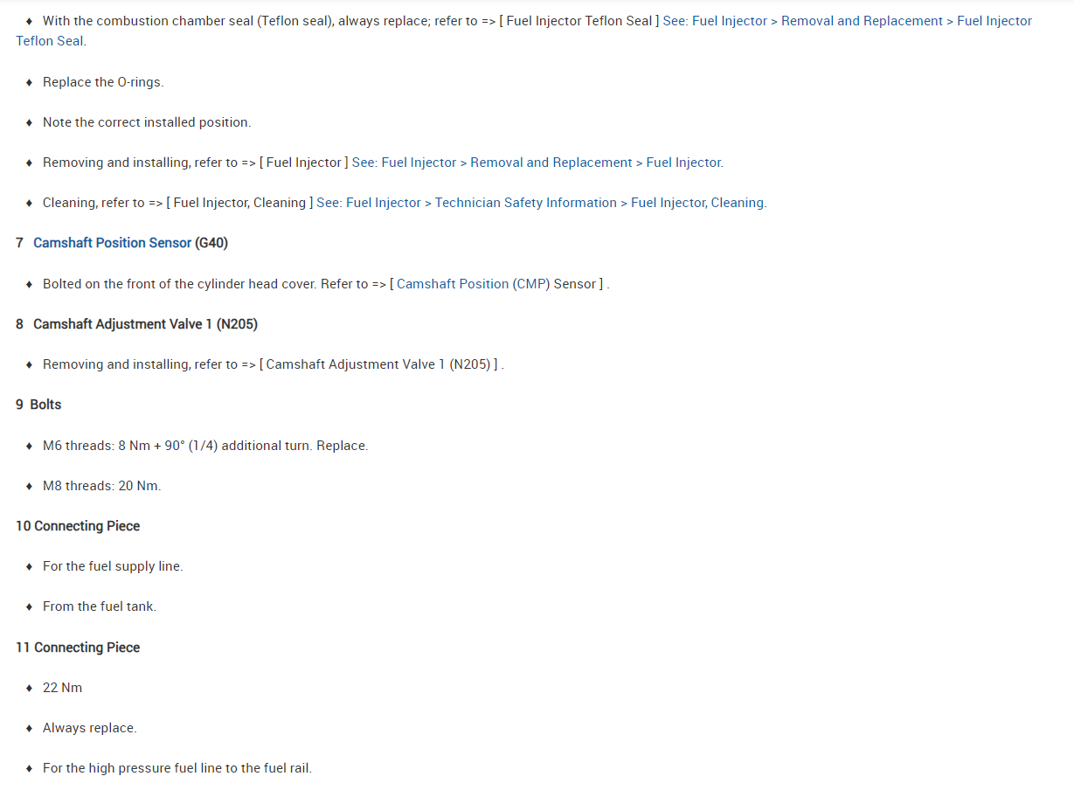Image resolution: width=1074 pixels, height=797 pixels.
Task: Select the '9 Bolts' heading
Action: click(38, 405)
